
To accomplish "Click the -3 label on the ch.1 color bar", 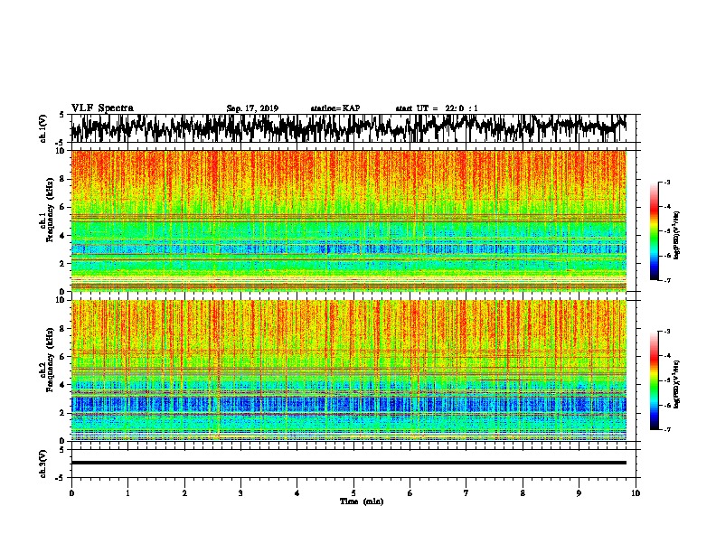I will (x=666, y=182).
